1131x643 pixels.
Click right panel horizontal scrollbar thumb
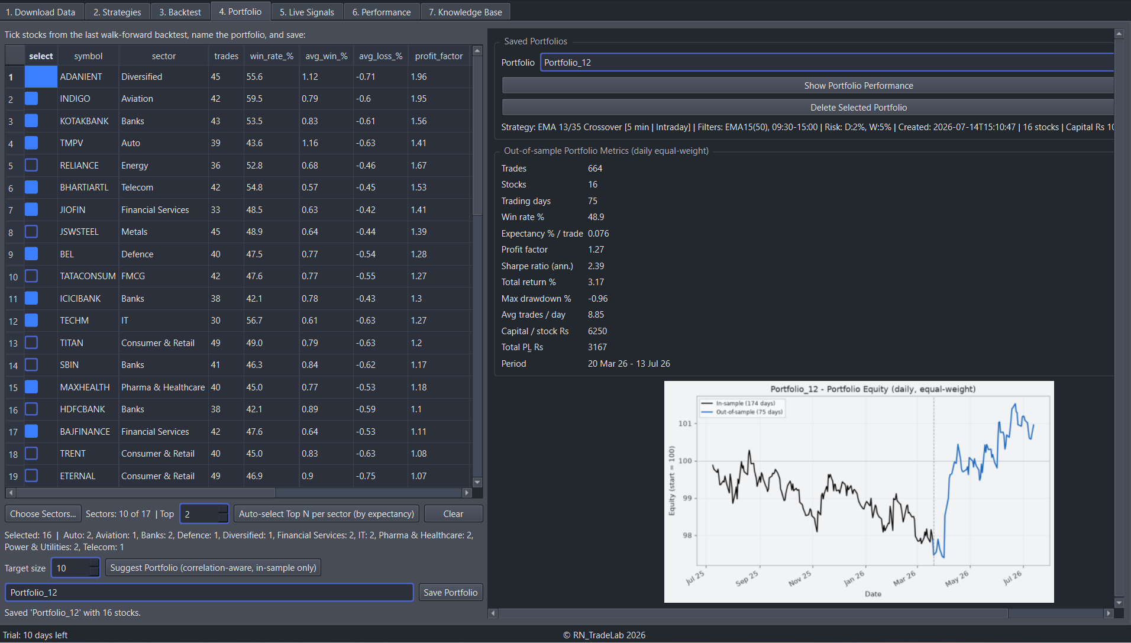coord(753,613)
